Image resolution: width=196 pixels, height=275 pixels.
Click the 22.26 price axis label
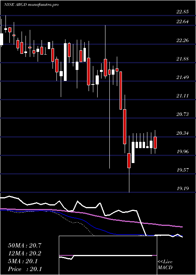tap(183, 40)
